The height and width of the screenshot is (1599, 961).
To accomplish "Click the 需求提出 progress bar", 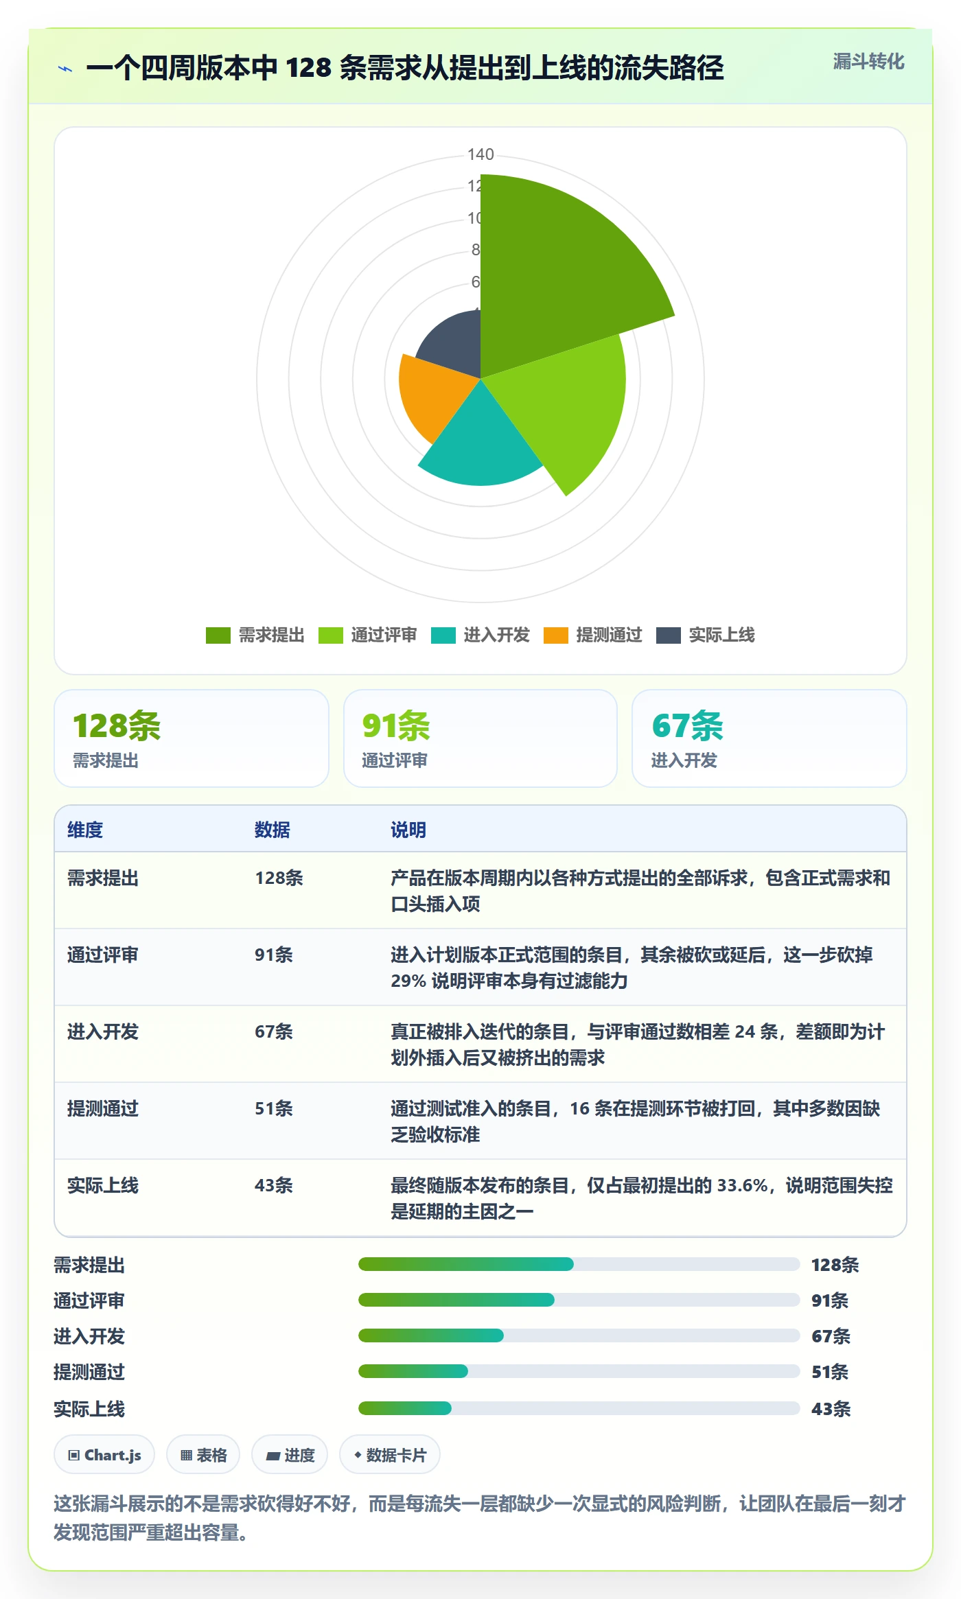I will (579, 1264).
